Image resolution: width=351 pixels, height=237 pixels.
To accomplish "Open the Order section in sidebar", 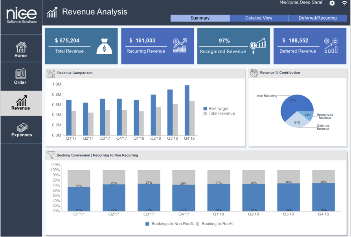I will (x=20, y=77).
